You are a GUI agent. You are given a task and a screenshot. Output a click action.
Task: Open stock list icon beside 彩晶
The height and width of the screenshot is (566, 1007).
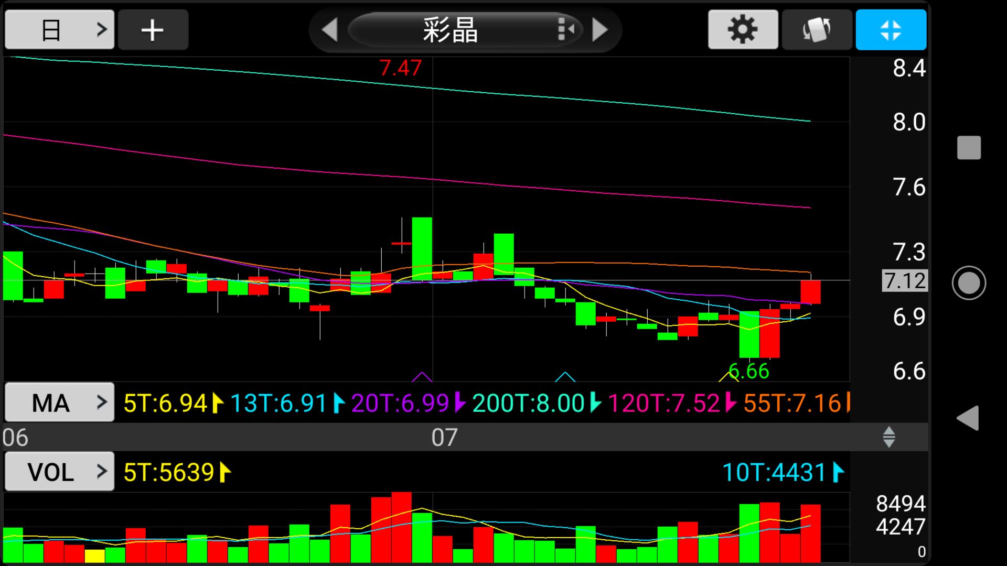pyautogui.click(x=565, y=29)
